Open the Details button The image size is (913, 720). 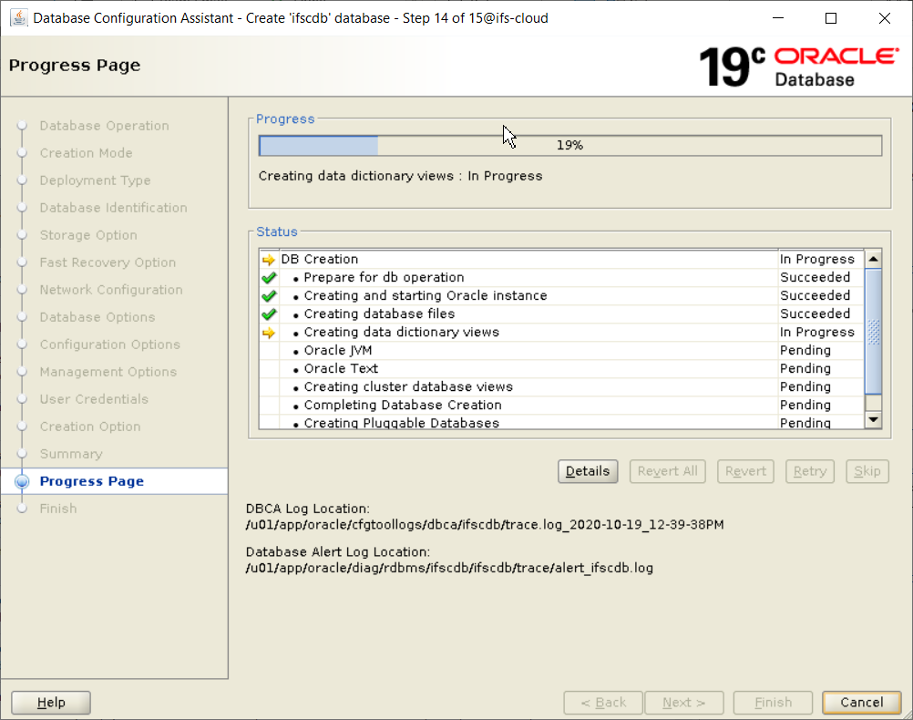point(588,471)
